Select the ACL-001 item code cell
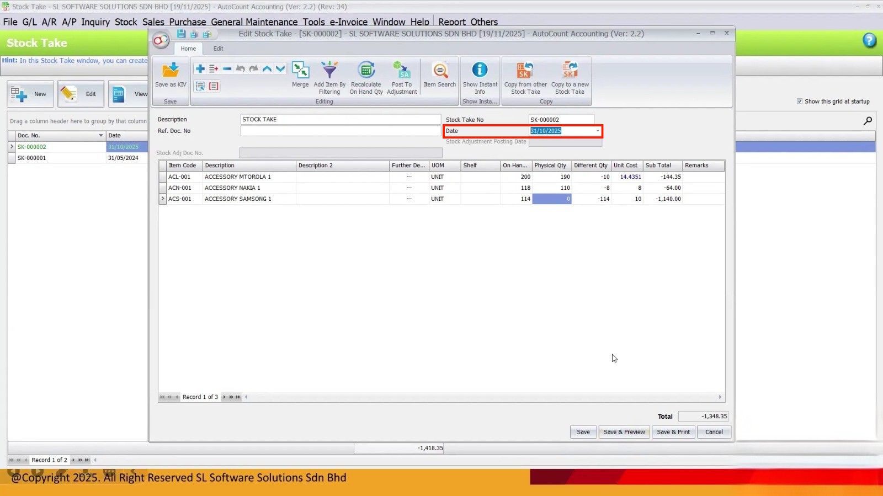The image size is (883, 496). [184, 177]
